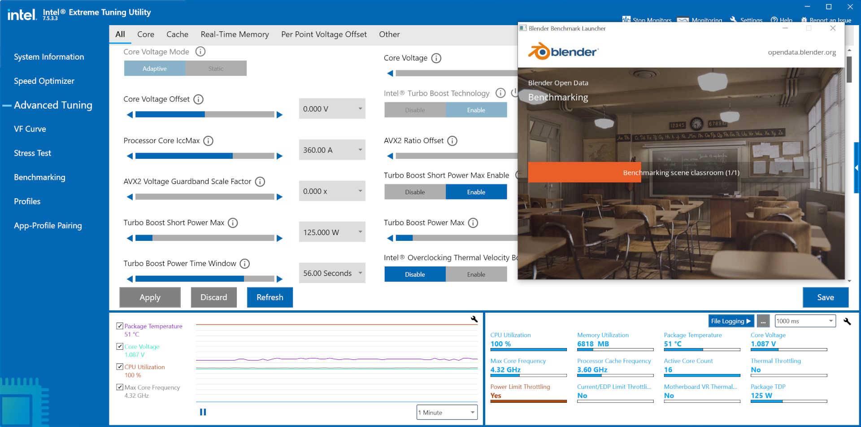Viewport: 861px width, 427px height.
Task: Decrease Turbo Boost Short Power Max left arrow
Action: [130, 238]
